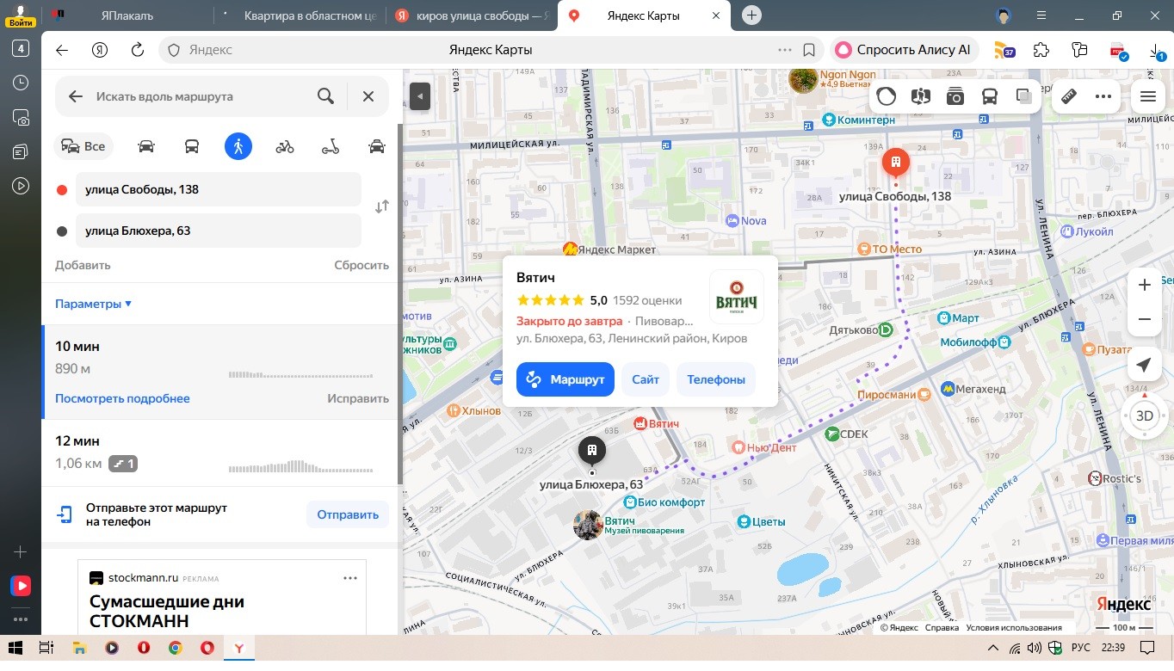The height and width of the screenshot is (671, 1174).
Task: Open the browser extensions puzzle icon
Action: (1041, 50)
